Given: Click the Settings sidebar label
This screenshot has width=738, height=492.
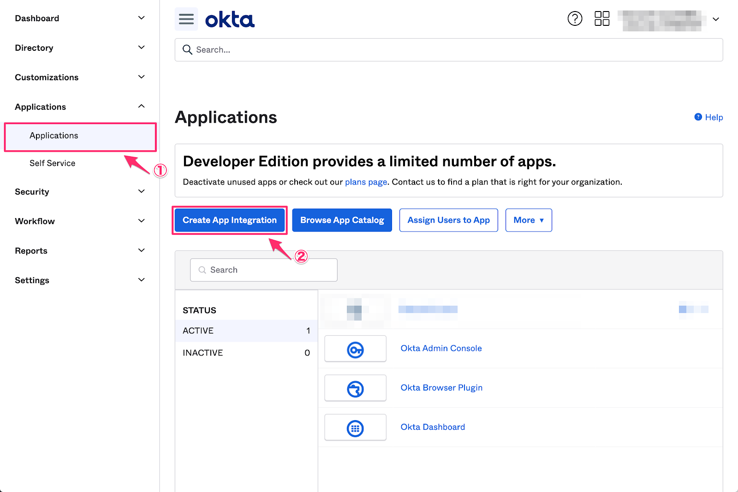Looking at the screenshot, I should [32, 280].
